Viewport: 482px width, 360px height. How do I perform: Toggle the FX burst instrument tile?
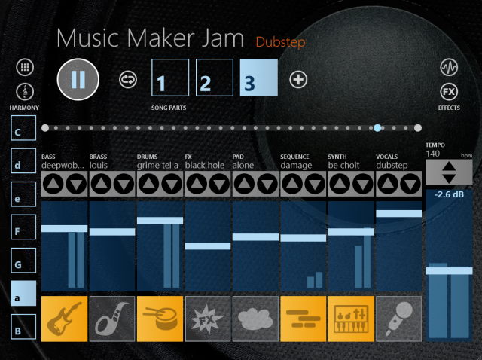[x=208, y=319]
